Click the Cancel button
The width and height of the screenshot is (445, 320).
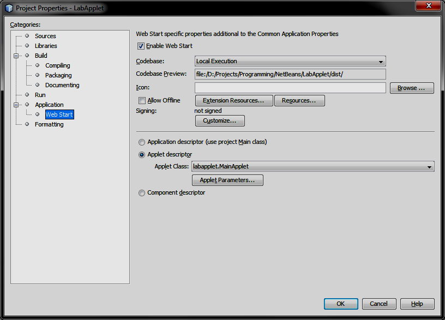pos(379,304)
